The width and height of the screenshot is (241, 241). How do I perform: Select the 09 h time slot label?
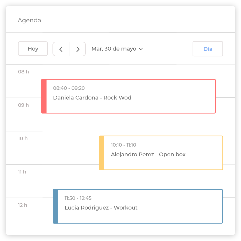click(23, 105)
